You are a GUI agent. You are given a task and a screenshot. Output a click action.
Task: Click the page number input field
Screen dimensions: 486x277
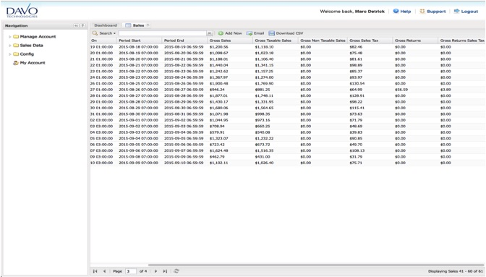130,271
